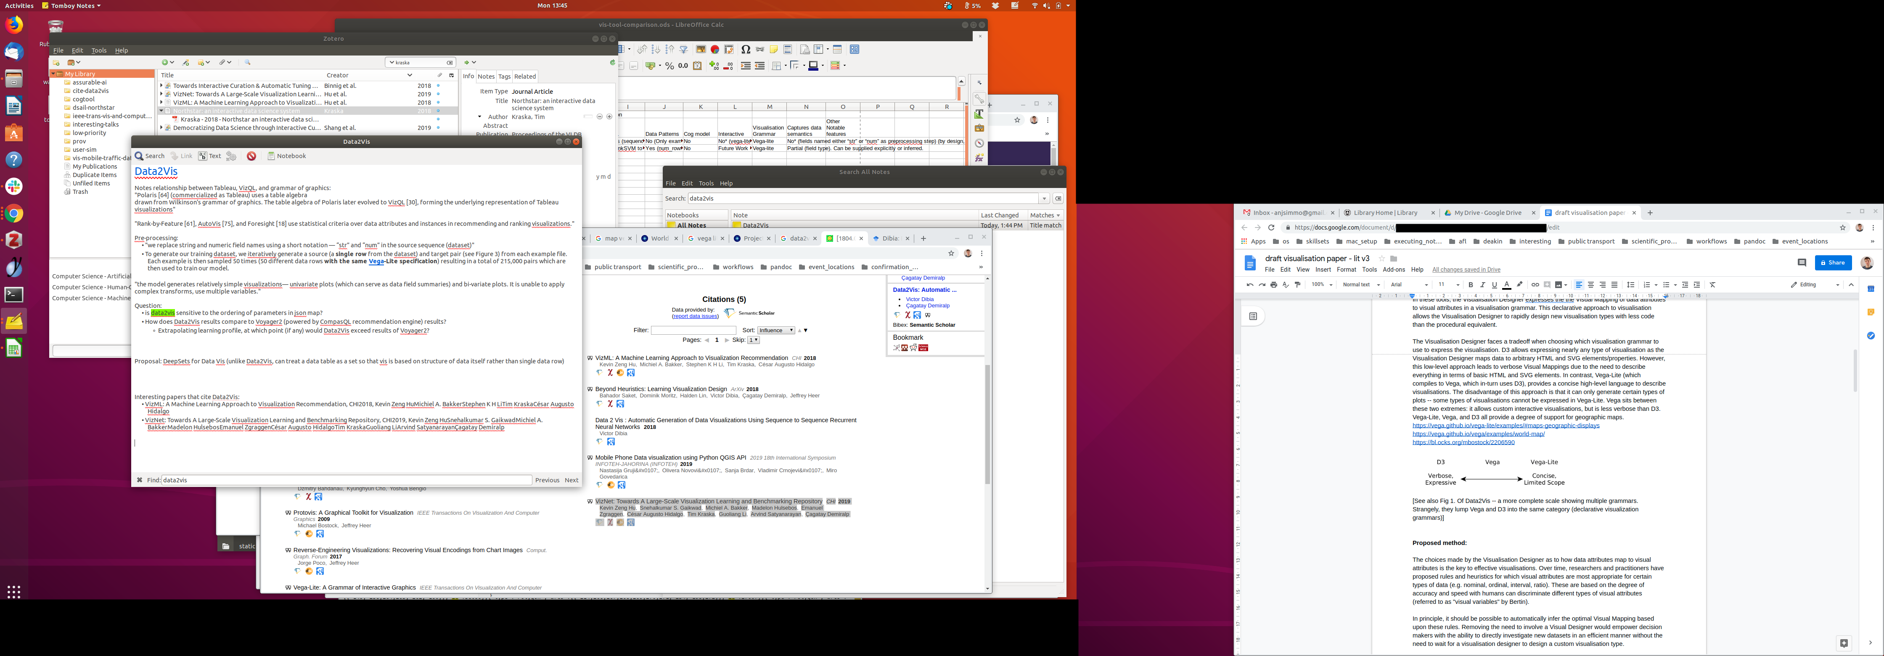Click the Calc special character Omega icon

pyautogui.click(x=745, y=50)
